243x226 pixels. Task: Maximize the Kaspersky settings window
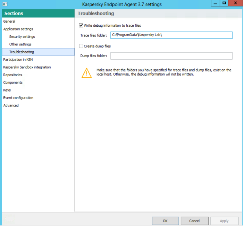click(x=224, y=3)
